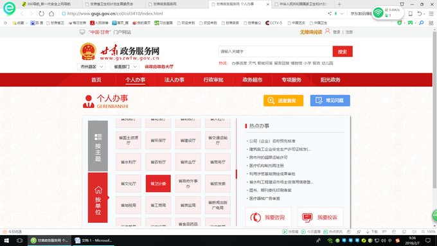The height and width of the screenshot is (246, 437).
Task: Open Windows Start menu
Action: (6, 240)
